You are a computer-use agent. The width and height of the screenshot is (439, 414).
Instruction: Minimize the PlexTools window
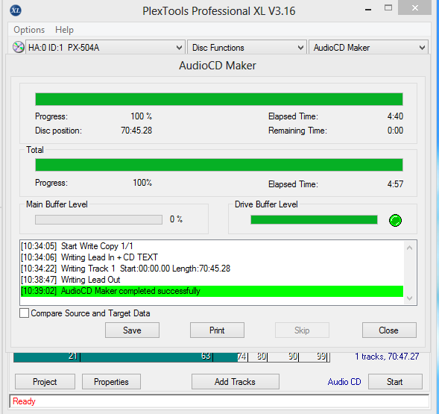click(x=368, y=9)
